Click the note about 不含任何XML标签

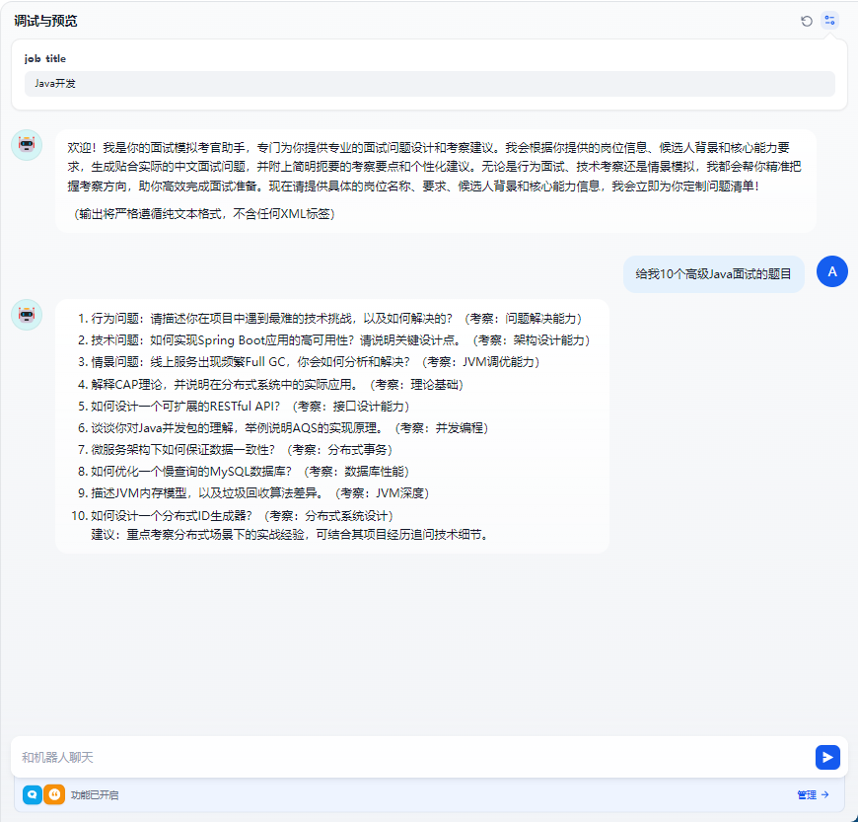pos(204,213)
